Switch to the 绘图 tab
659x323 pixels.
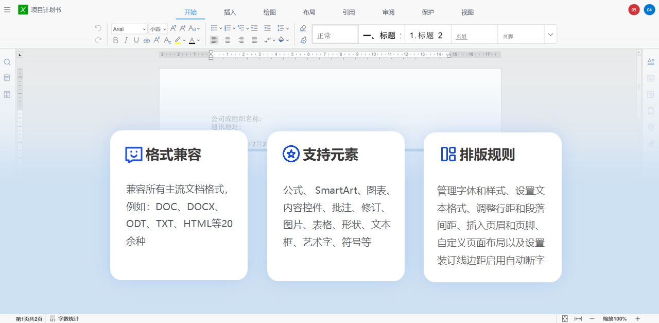click(x=270, y=12)
